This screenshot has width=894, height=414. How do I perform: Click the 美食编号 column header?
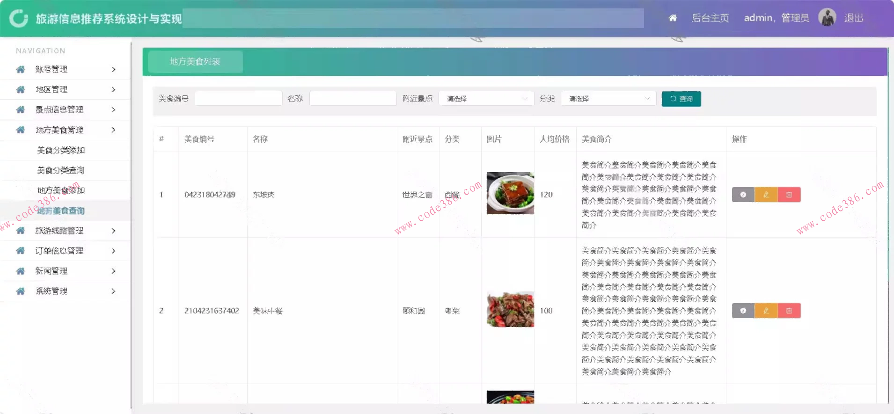[x=199, y=139]
